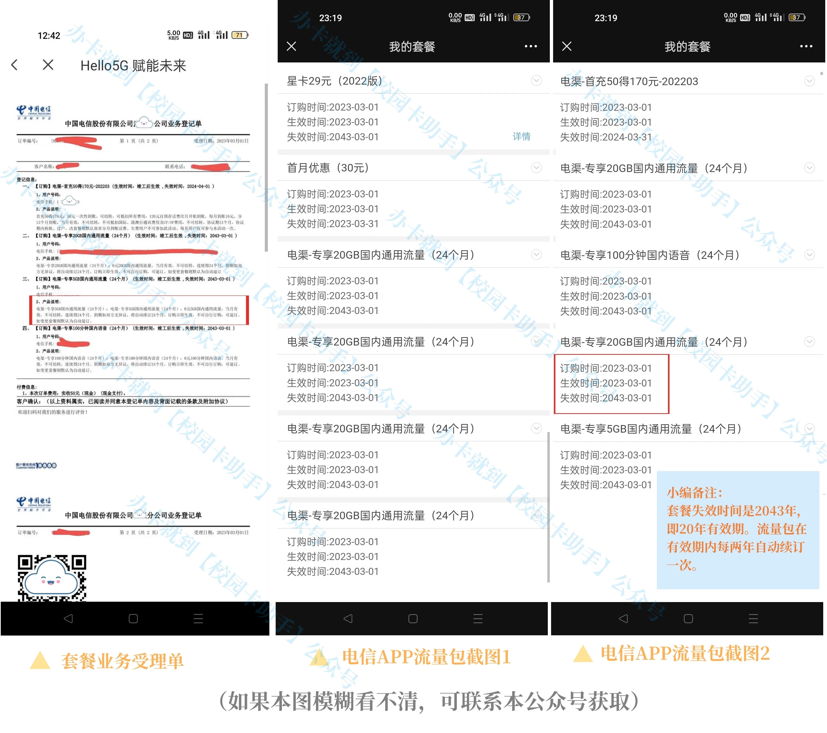This screenshot has width=827, height=733.
Task: Close the Hello5G 赋能未来 page with X
Action: click(48, 65)
